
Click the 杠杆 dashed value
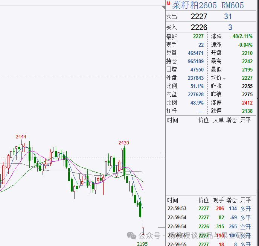(200, 112)
